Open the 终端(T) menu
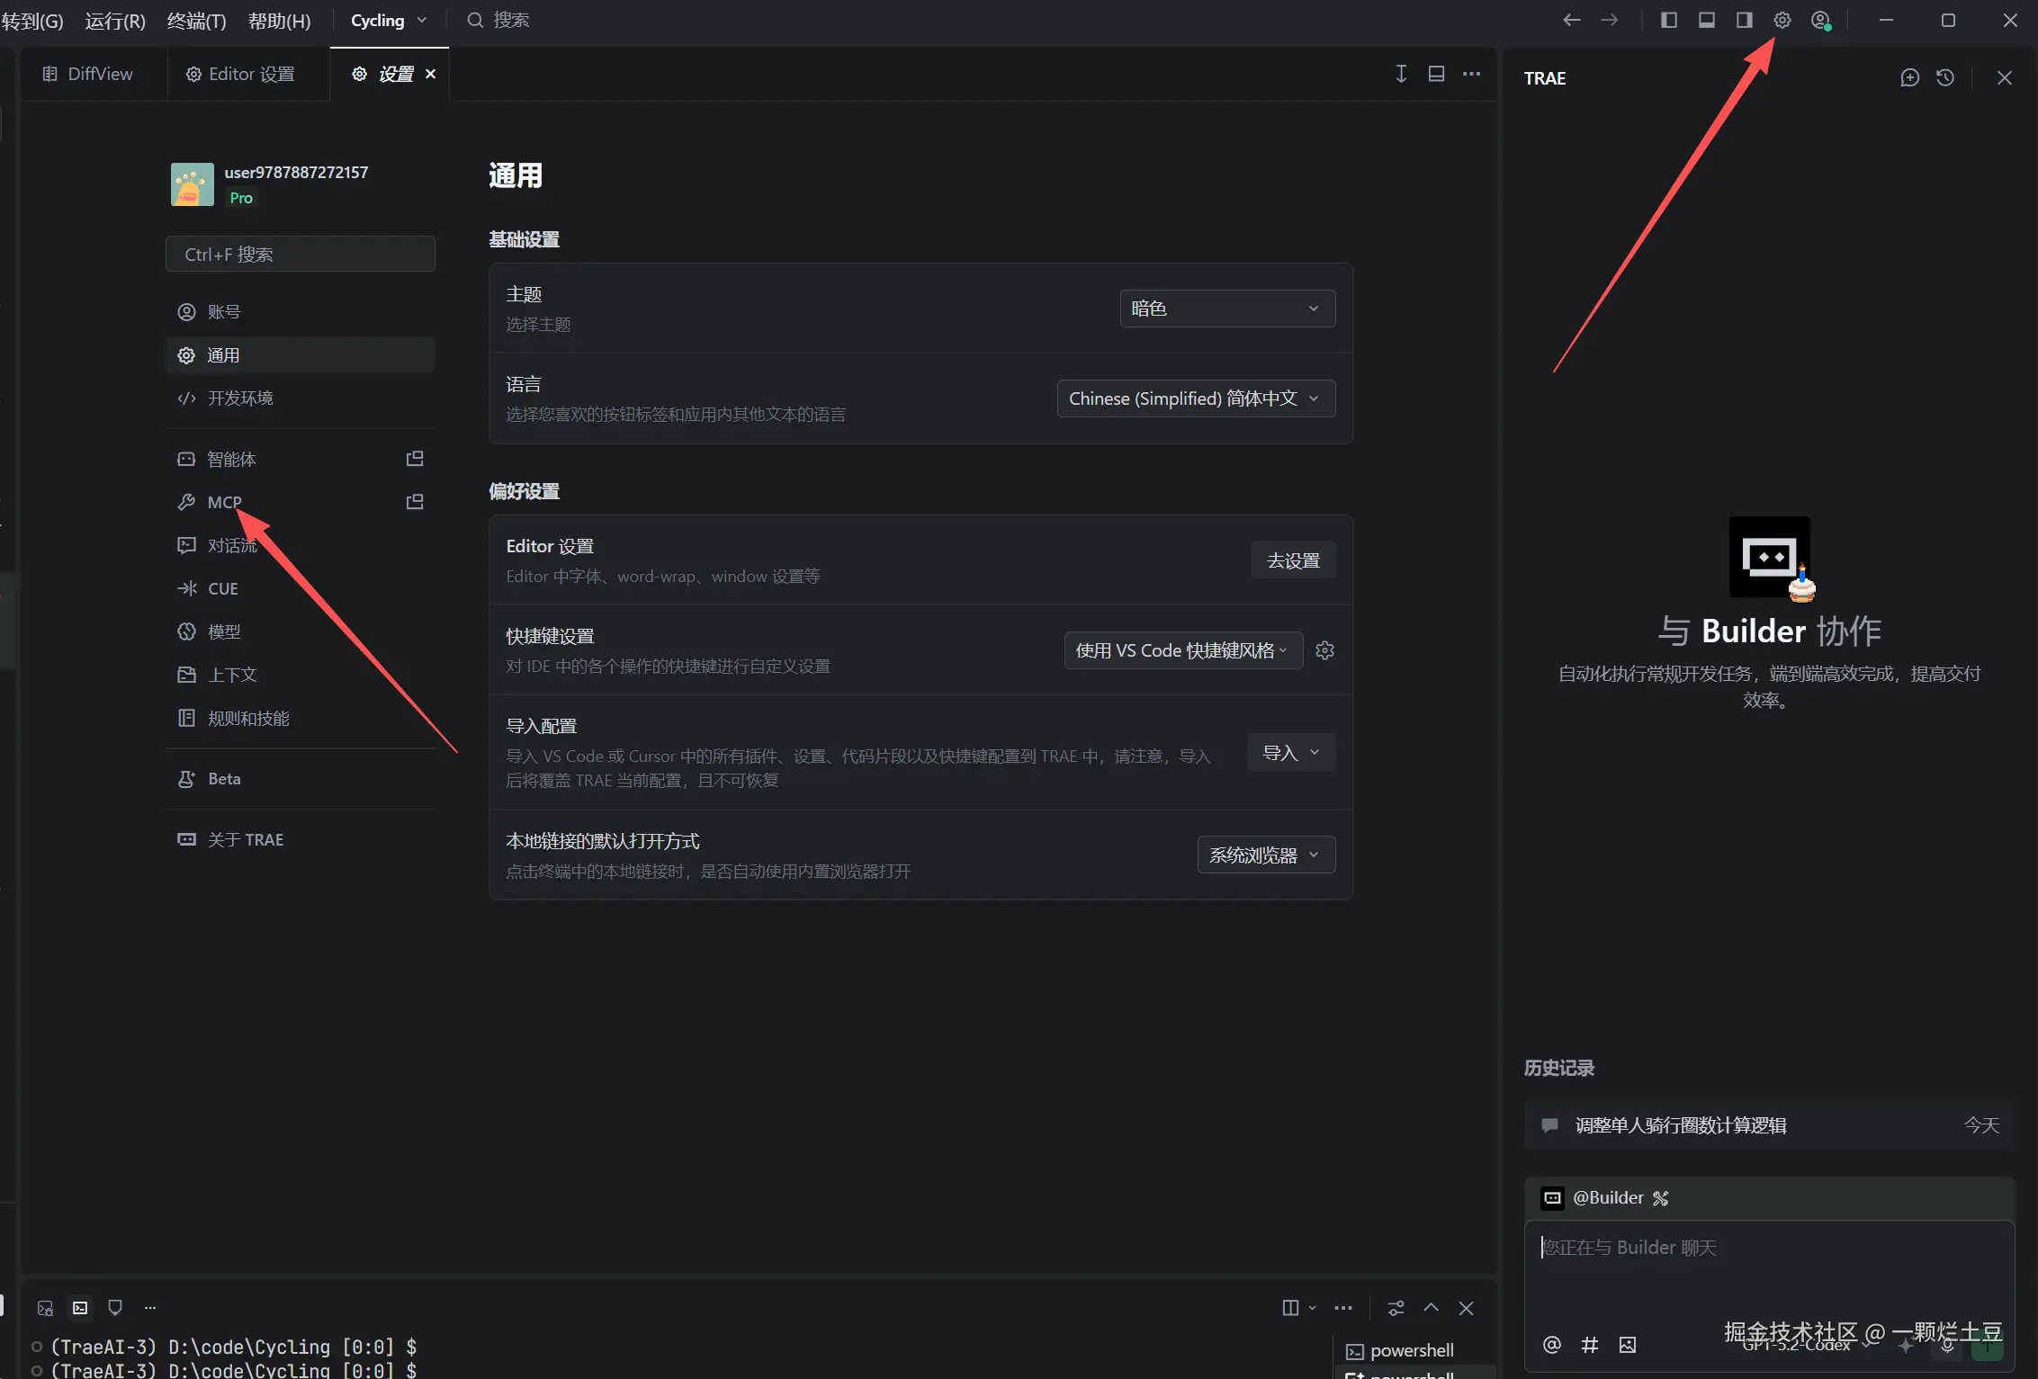 (196, 21)
